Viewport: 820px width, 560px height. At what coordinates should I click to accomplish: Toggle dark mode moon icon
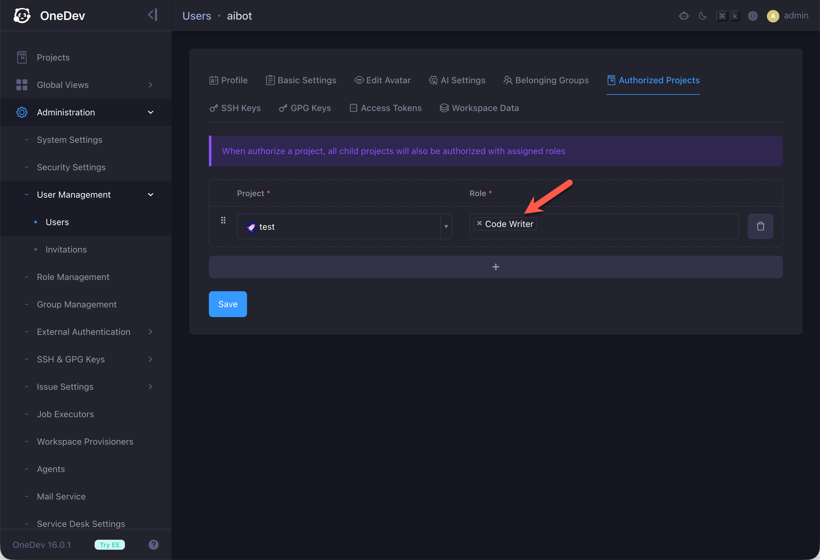pos(703,16)
